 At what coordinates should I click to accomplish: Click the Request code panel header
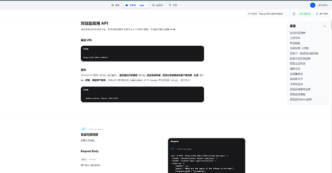click(206, 141)
